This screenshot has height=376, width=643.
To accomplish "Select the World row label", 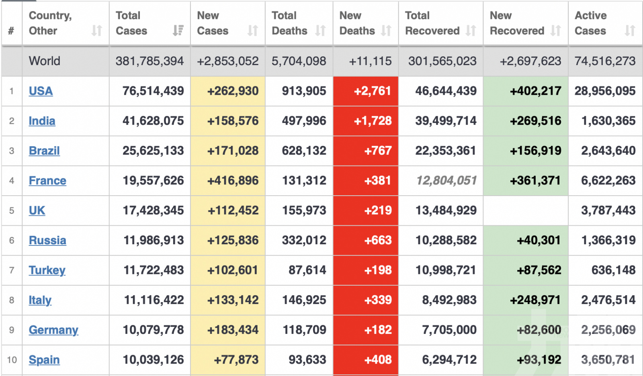I will point(45,61).
